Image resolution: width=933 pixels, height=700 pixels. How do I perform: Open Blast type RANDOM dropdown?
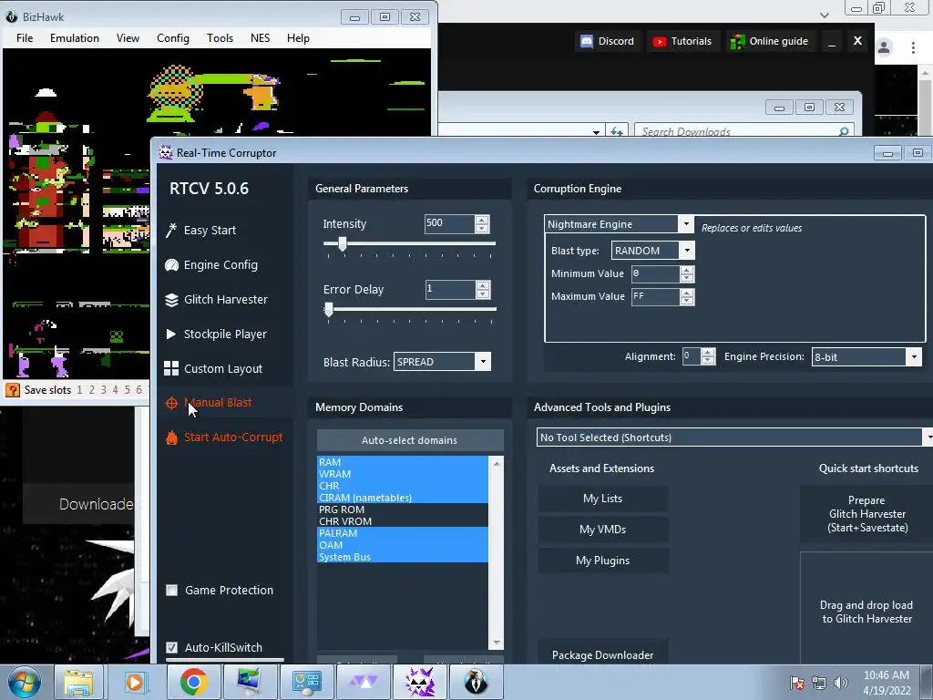(687, 251)
